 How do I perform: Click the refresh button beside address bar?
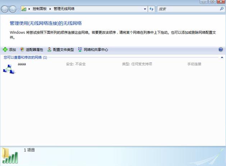(x=152, y=9)
